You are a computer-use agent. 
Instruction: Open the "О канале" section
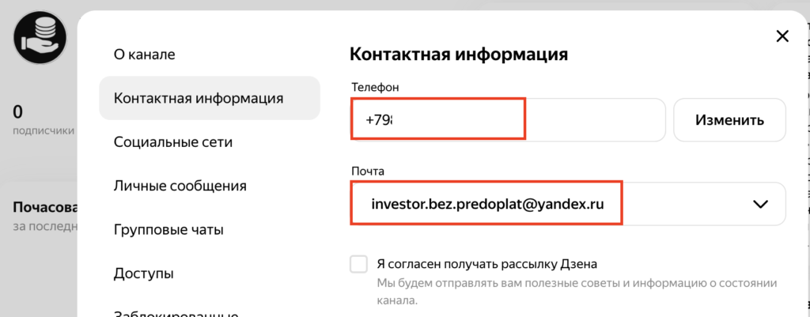pyautogui.click(x=143, y=55)
